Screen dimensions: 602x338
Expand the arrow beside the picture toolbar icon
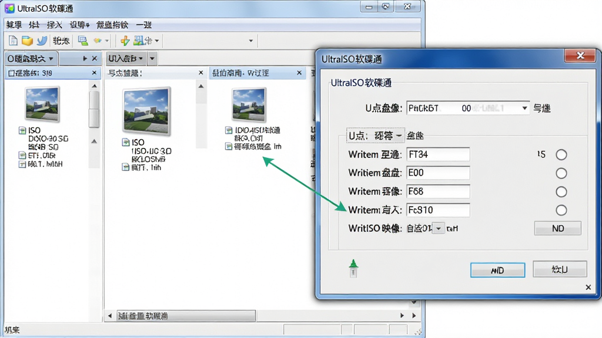point(156,40)
